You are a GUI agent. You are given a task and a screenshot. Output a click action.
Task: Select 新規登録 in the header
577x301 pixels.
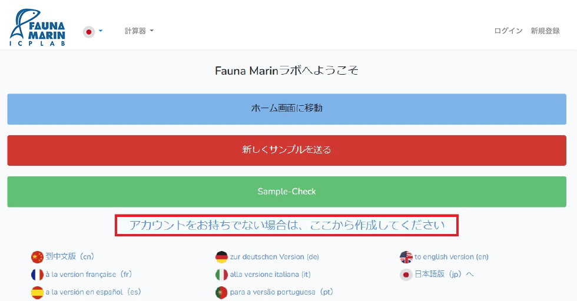(545, 31)
